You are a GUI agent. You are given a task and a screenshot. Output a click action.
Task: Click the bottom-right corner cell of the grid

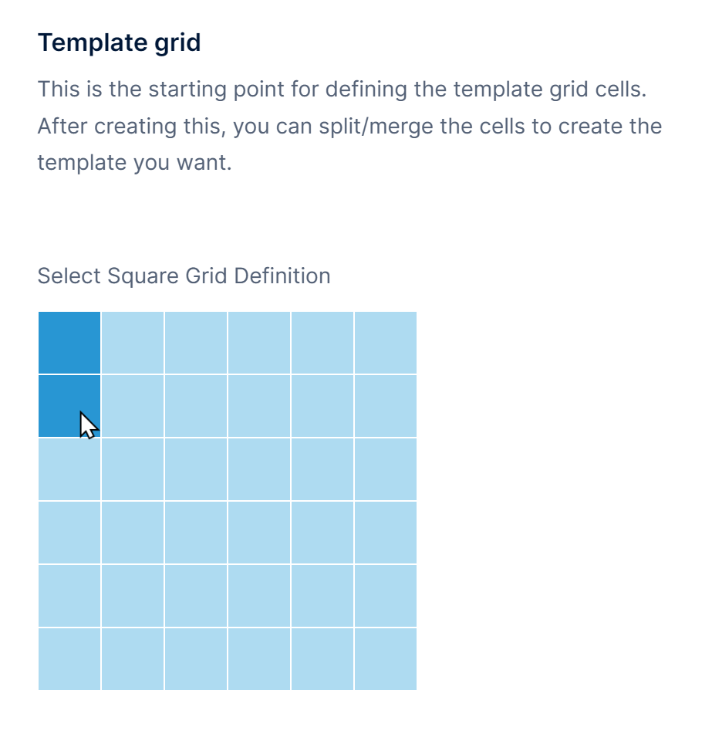386,658
